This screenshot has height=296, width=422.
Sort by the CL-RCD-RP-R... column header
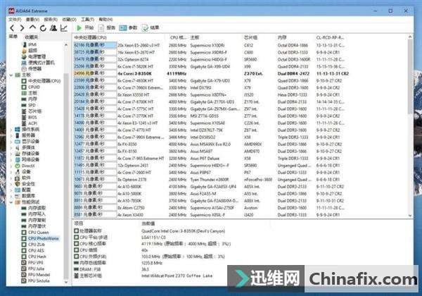[331, 37]
